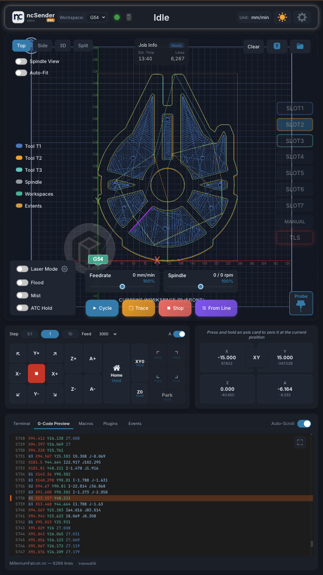Turn on the Flood coolant toggle
This screenshot has width=323, height=575.
(22, 283)
